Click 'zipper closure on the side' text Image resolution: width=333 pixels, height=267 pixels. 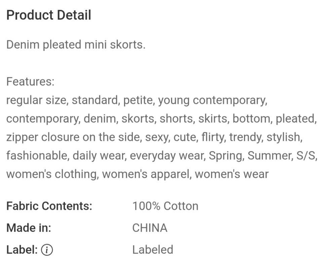tap(74, 137)
